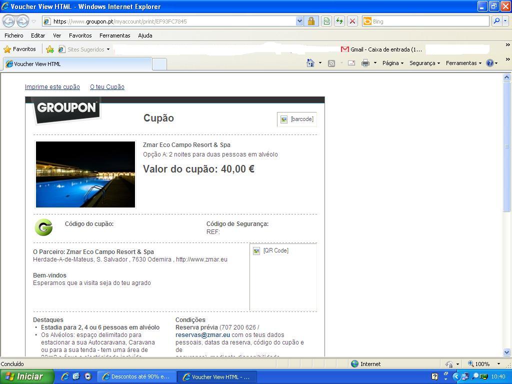The width and height of the screenshot is (512, 384).
Task: Click the O teu Cupão link
Action: (107, 87)
